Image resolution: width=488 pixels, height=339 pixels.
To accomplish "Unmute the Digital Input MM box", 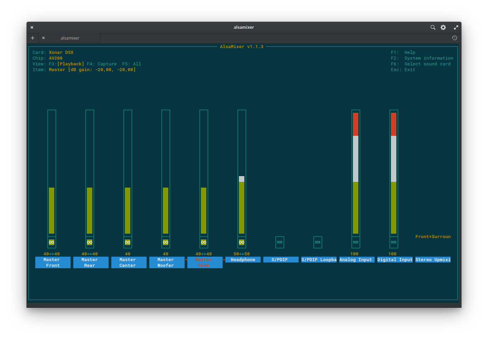I will [394, 242].
